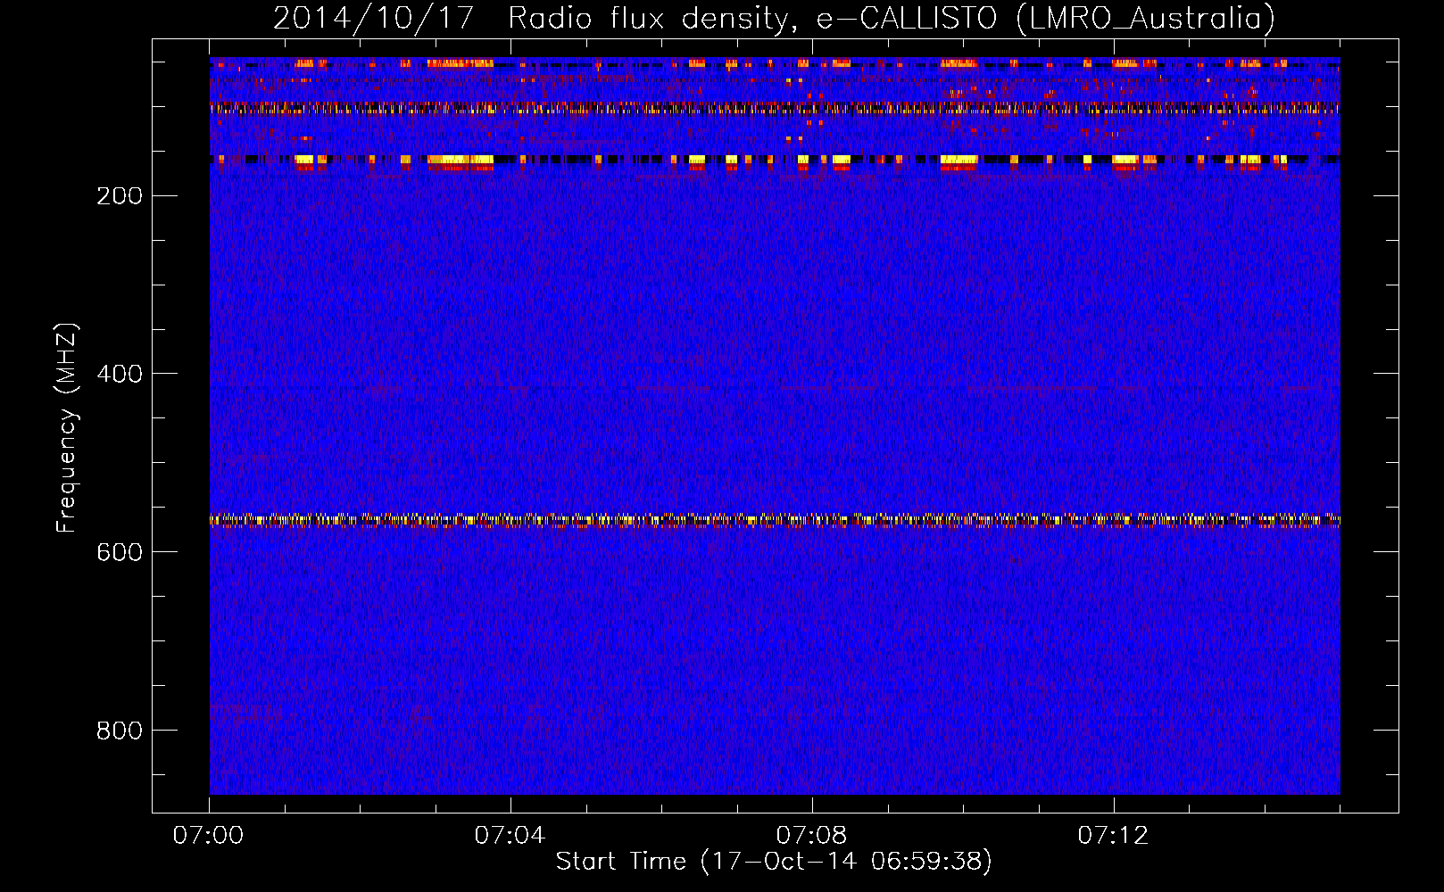This screenshot has height=892, width=1444.
Task: Click the 07:08 time tick label
Action: point(811,836)
